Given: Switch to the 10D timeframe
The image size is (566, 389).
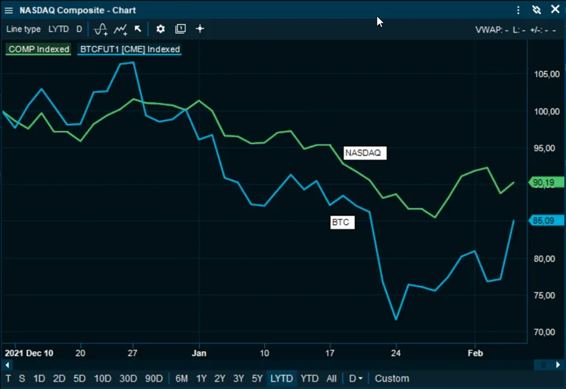Looking at the screenshot, I should tap(102, 379).
